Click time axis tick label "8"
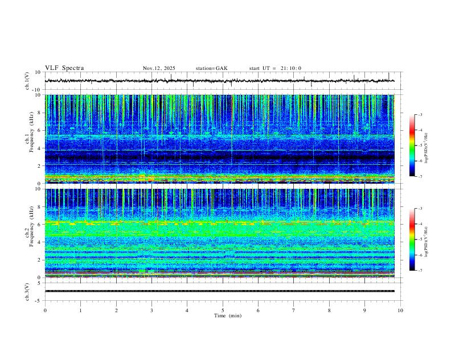451x348 pixels. pyautogui.click(x=329, y=310)
